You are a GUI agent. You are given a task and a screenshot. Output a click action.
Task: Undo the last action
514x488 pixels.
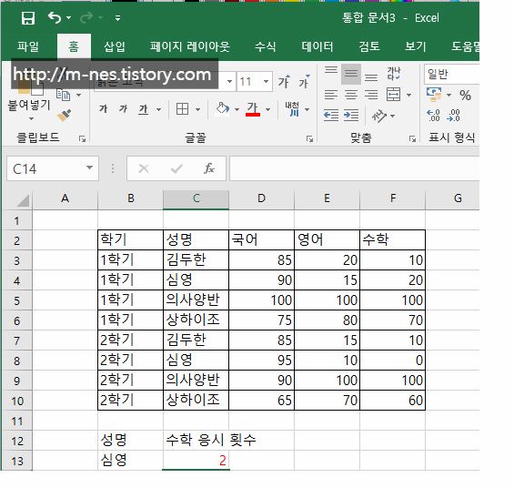55,17
